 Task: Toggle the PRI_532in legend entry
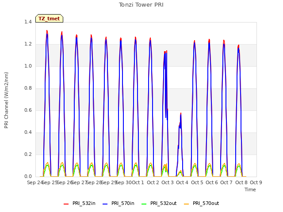click(80, 203)
